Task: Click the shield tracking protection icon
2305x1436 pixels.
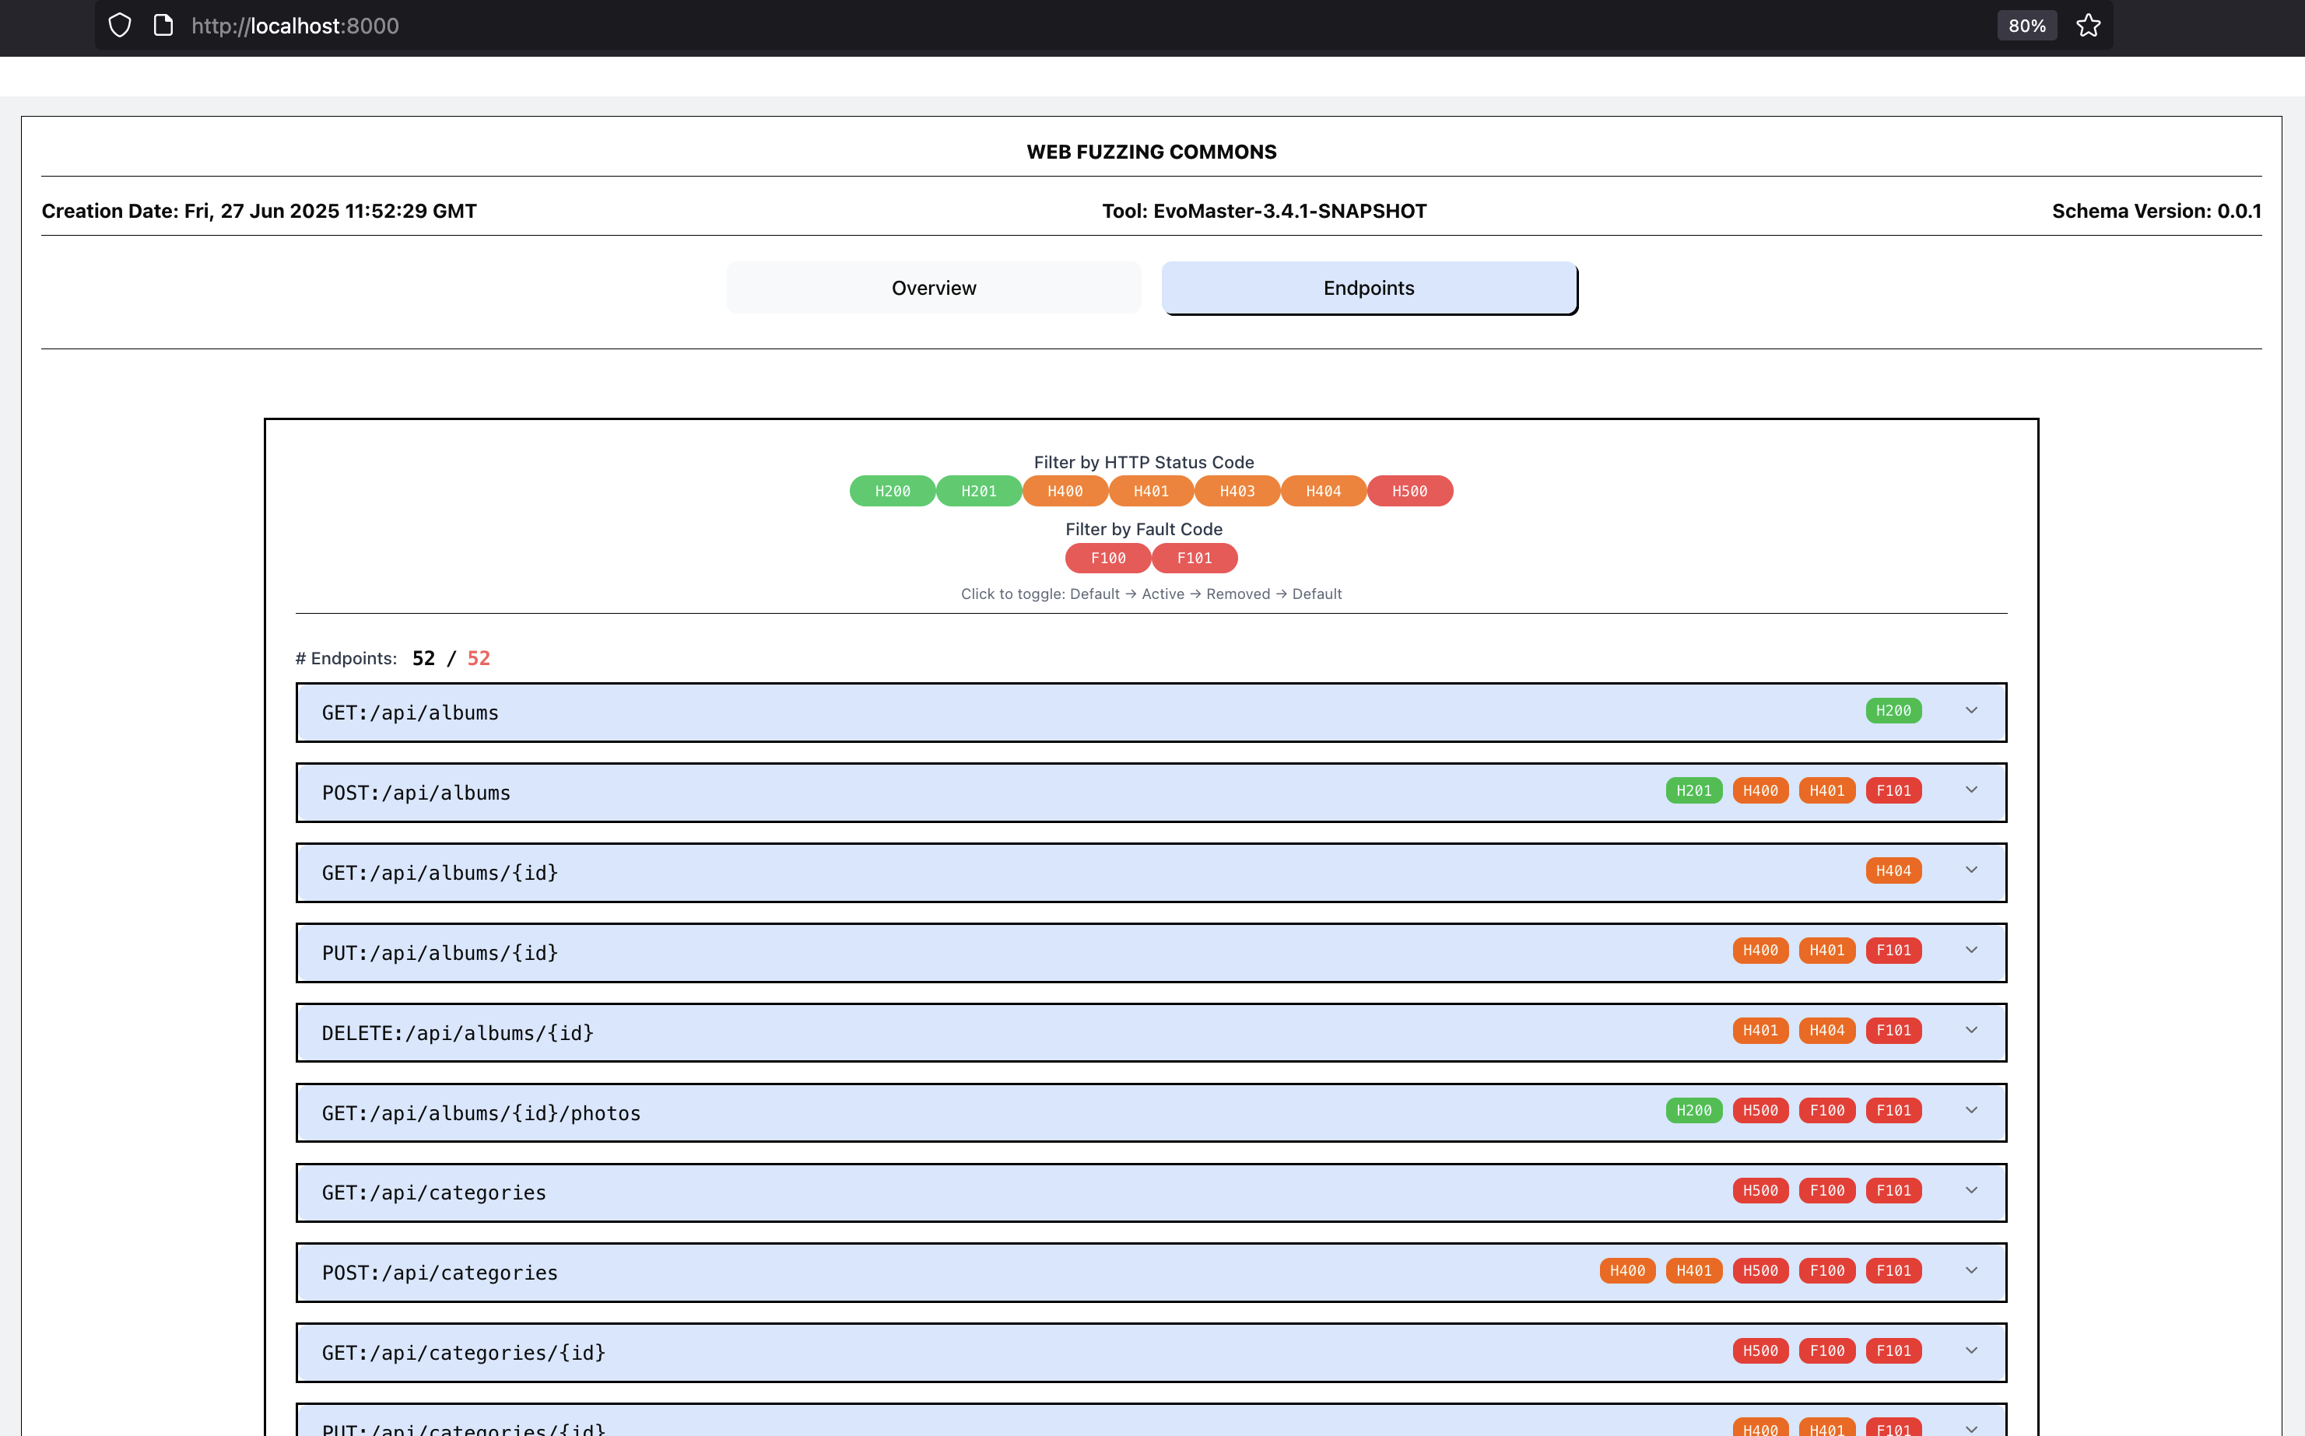Action: (120, 26)
